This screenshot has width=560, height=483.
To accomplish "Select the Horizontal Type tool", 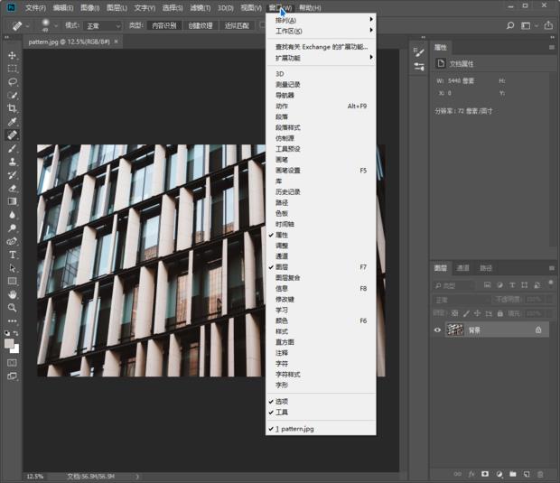I will click(13, 255).
